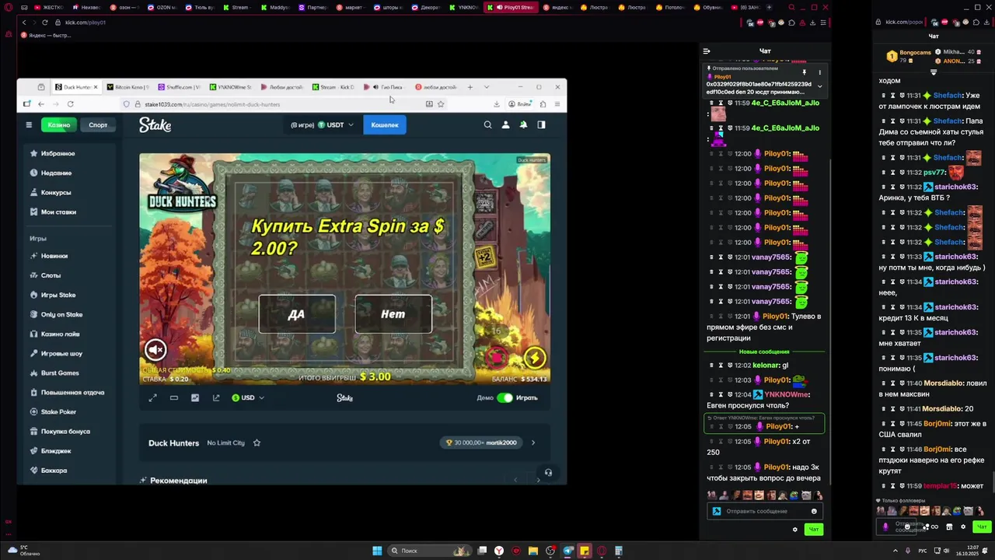This screenshot has height=560, width=995.
Task: Decline Extra Spin with Нет
Action: (393, 314)
